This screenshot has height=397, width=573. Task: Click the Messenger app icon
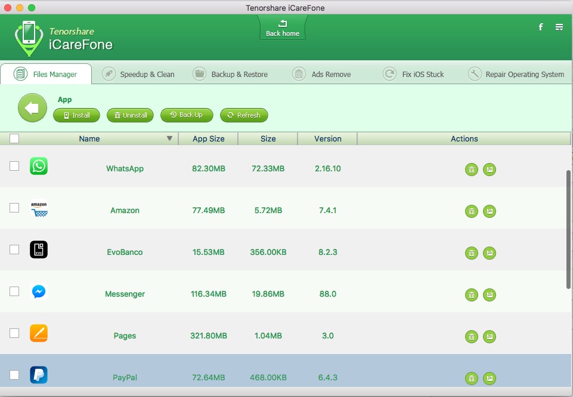coord(39,291)
